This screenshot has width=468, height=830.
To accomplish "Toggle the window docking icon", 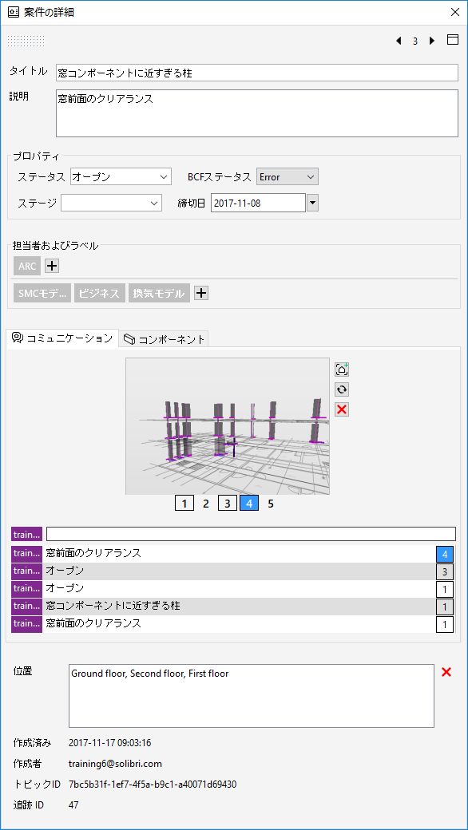I will pyautogui.click(x=453, y=40).
